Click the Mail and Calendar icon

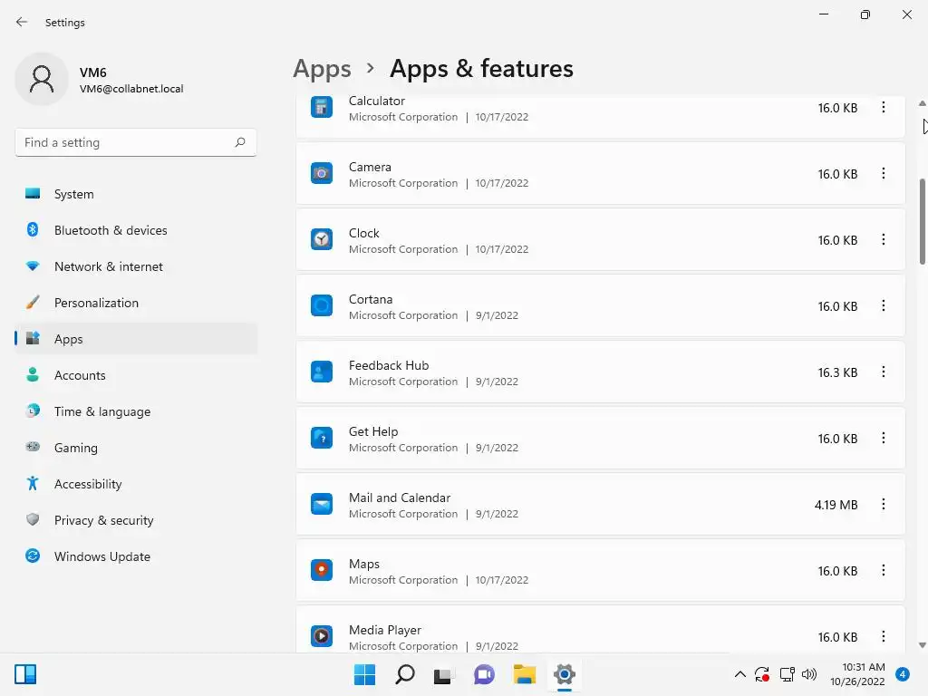pyautogui.click(x=322, y=505)
